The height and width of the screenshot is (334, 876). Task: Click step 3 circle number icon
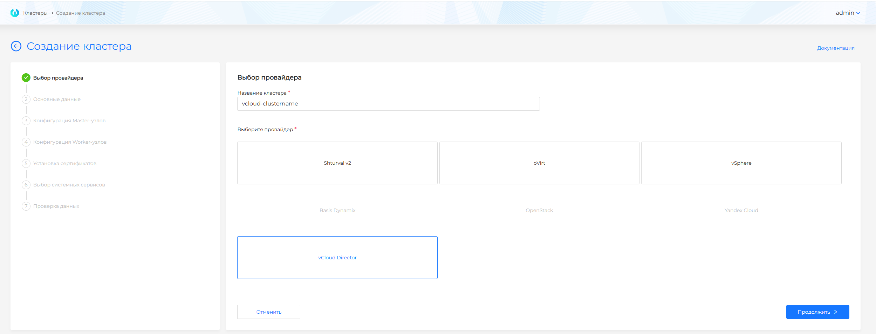tap(26, 121)
